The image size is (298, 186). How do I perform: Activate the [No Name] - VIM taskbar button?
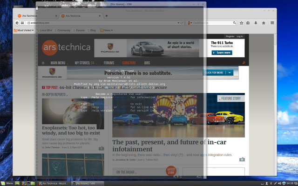[x=88, y=183]
